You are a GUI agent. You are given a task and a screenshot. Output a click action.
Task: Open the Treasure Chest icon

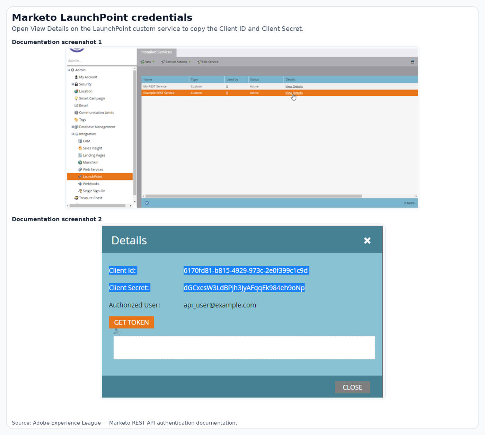(x=76, y=198)
